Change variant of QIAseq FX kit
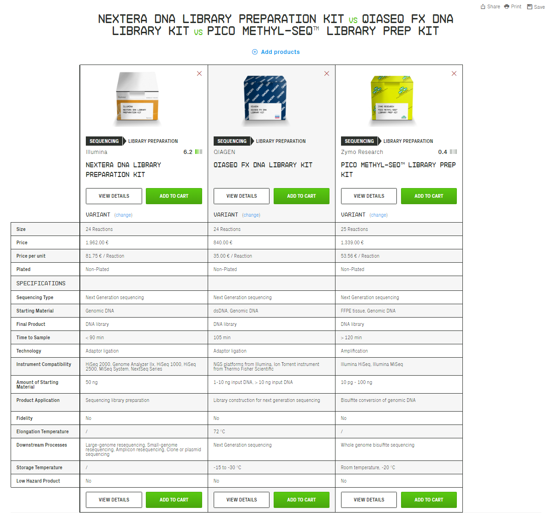 (251, 215)
